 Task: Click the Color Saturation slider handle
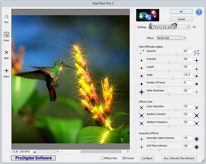175,110
